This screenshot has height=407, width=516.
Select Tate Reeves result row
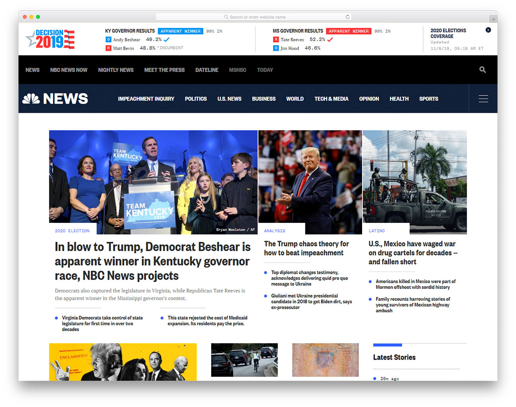coord(303,40)
